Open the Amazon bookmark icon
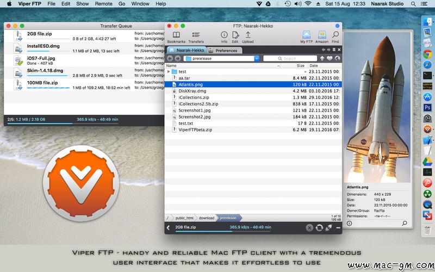 click(322, 37)
